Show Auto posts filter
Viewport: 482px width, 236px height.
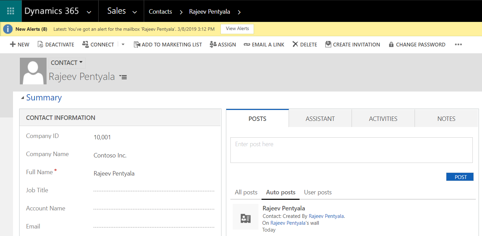(x=281, y=192)
